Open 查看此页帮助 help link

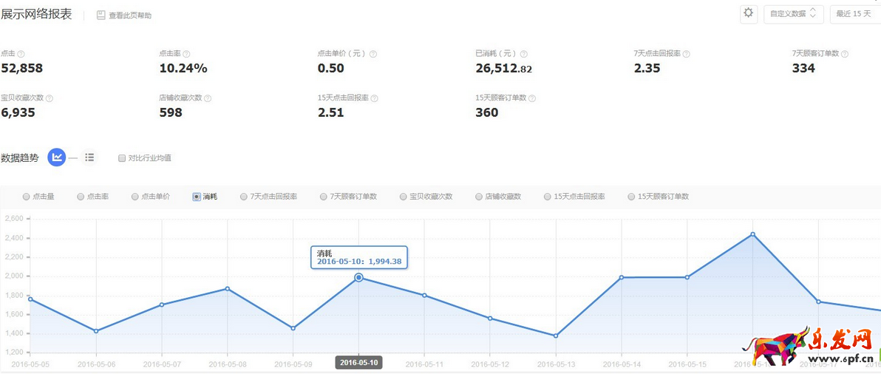(x=124, y=16)
